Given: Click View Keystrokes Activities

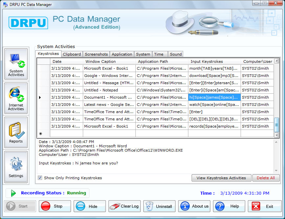Looking at the screenshot, I should pyautogui.click(x=221, y=178).
